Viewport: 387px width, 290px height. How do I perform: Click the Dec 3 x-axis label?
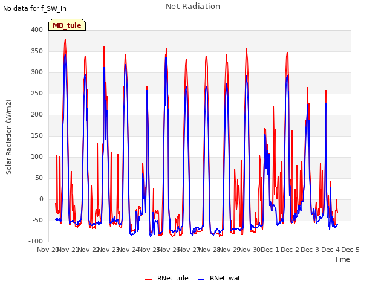point(310,250)
